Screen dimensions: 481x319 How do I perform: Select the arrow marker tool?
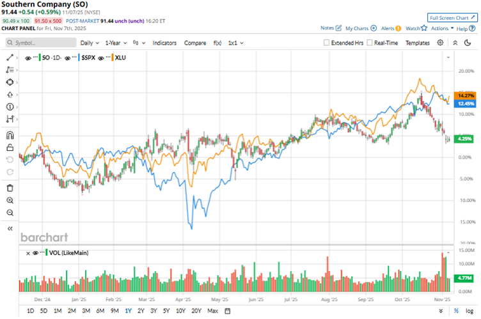pos(10,95)
